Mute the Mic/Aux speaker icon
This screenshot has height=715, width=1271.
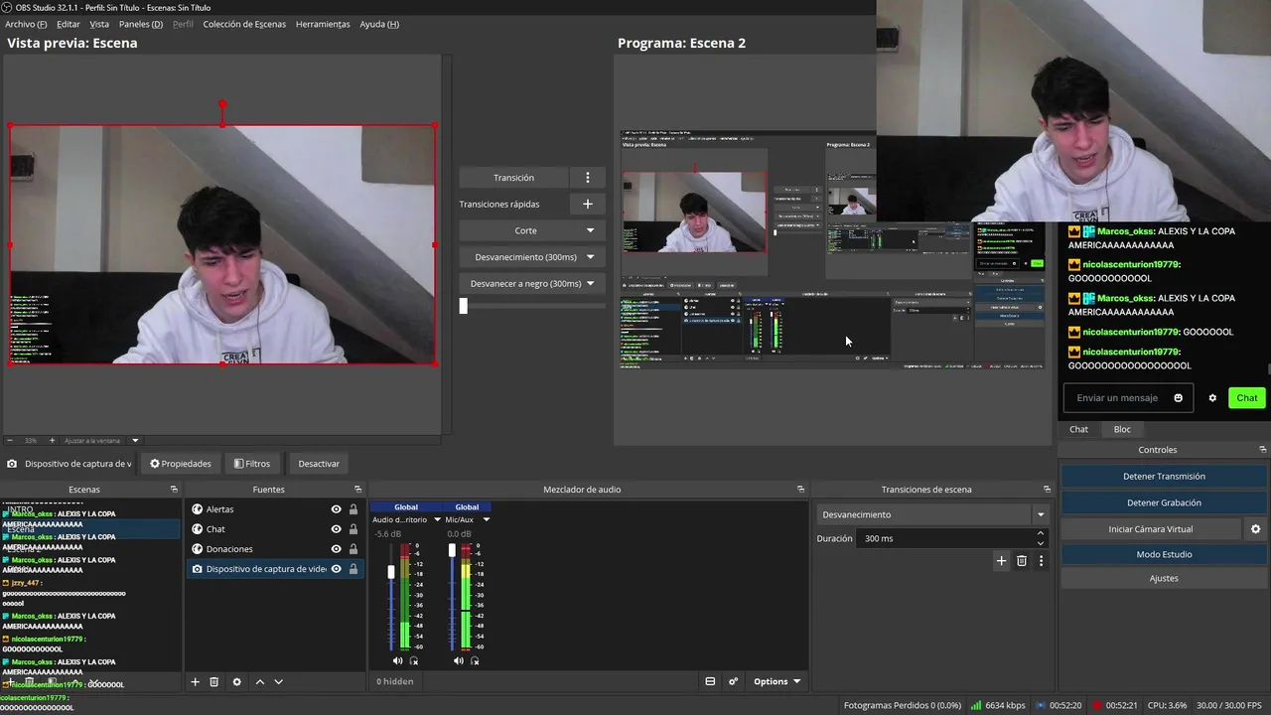tap(458, 660)
